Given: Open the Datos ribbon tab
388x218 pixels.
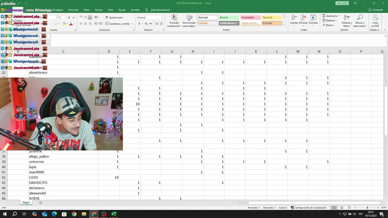Looking at the screenshot, I should click(86, 10).
